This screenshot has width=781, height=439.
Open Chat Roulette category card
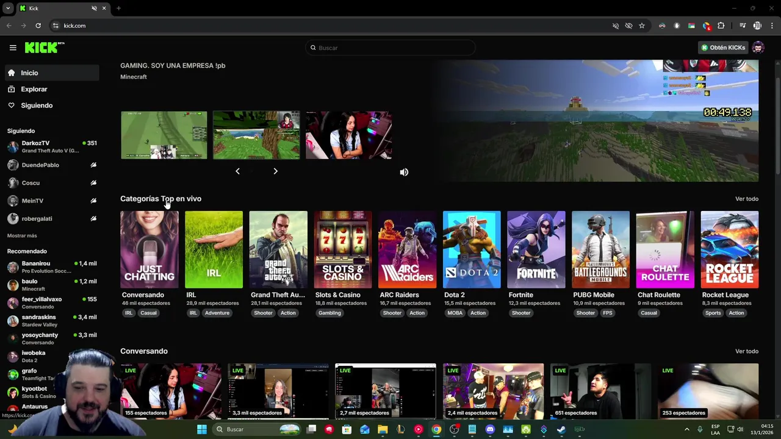pos(665,249)
